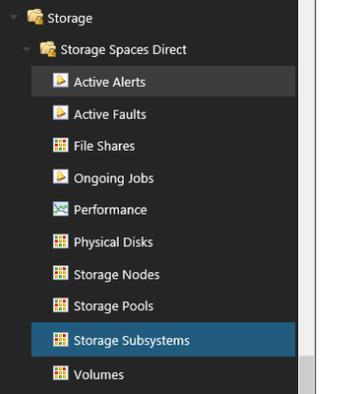
Task: Click the Storage Spaces Direct folder icon
Action: 48,49
